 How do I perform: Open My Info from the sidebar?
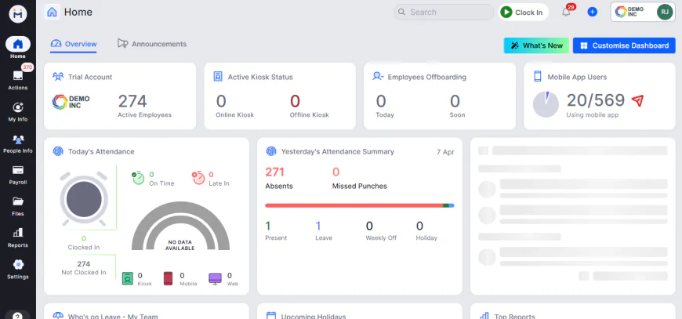click(x=17, y=107)
